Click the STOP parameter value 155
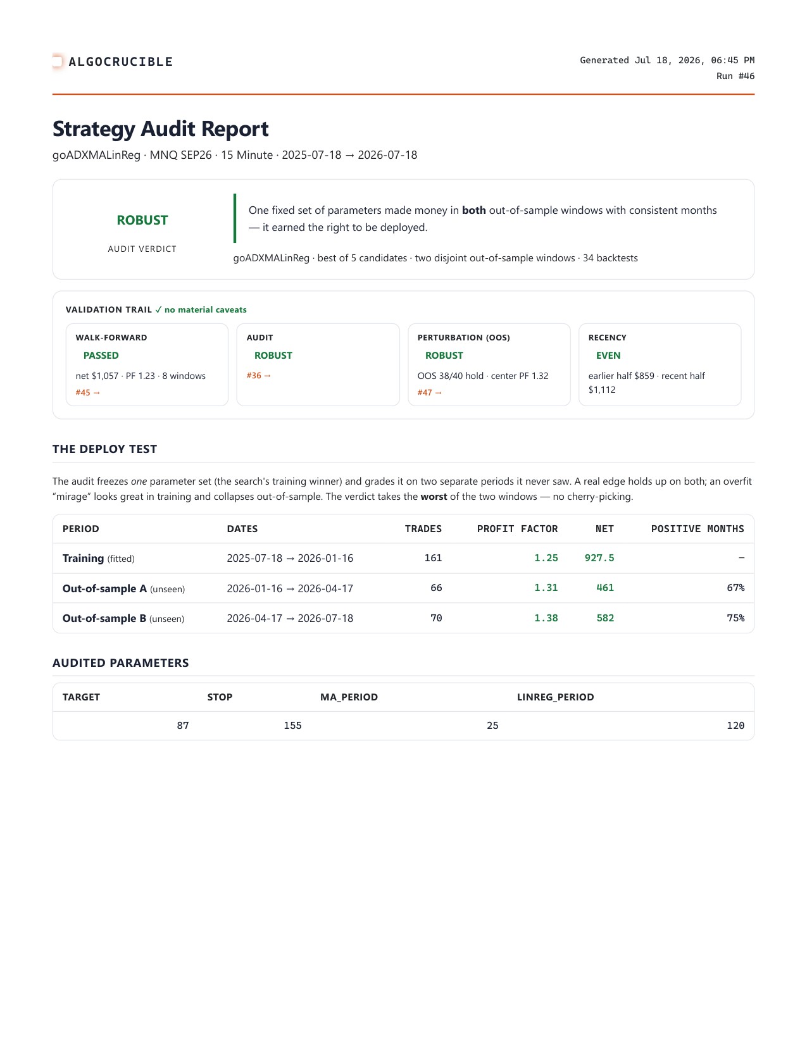Image resolution: width=807 pixels, height=1044 pixels. 292,726
